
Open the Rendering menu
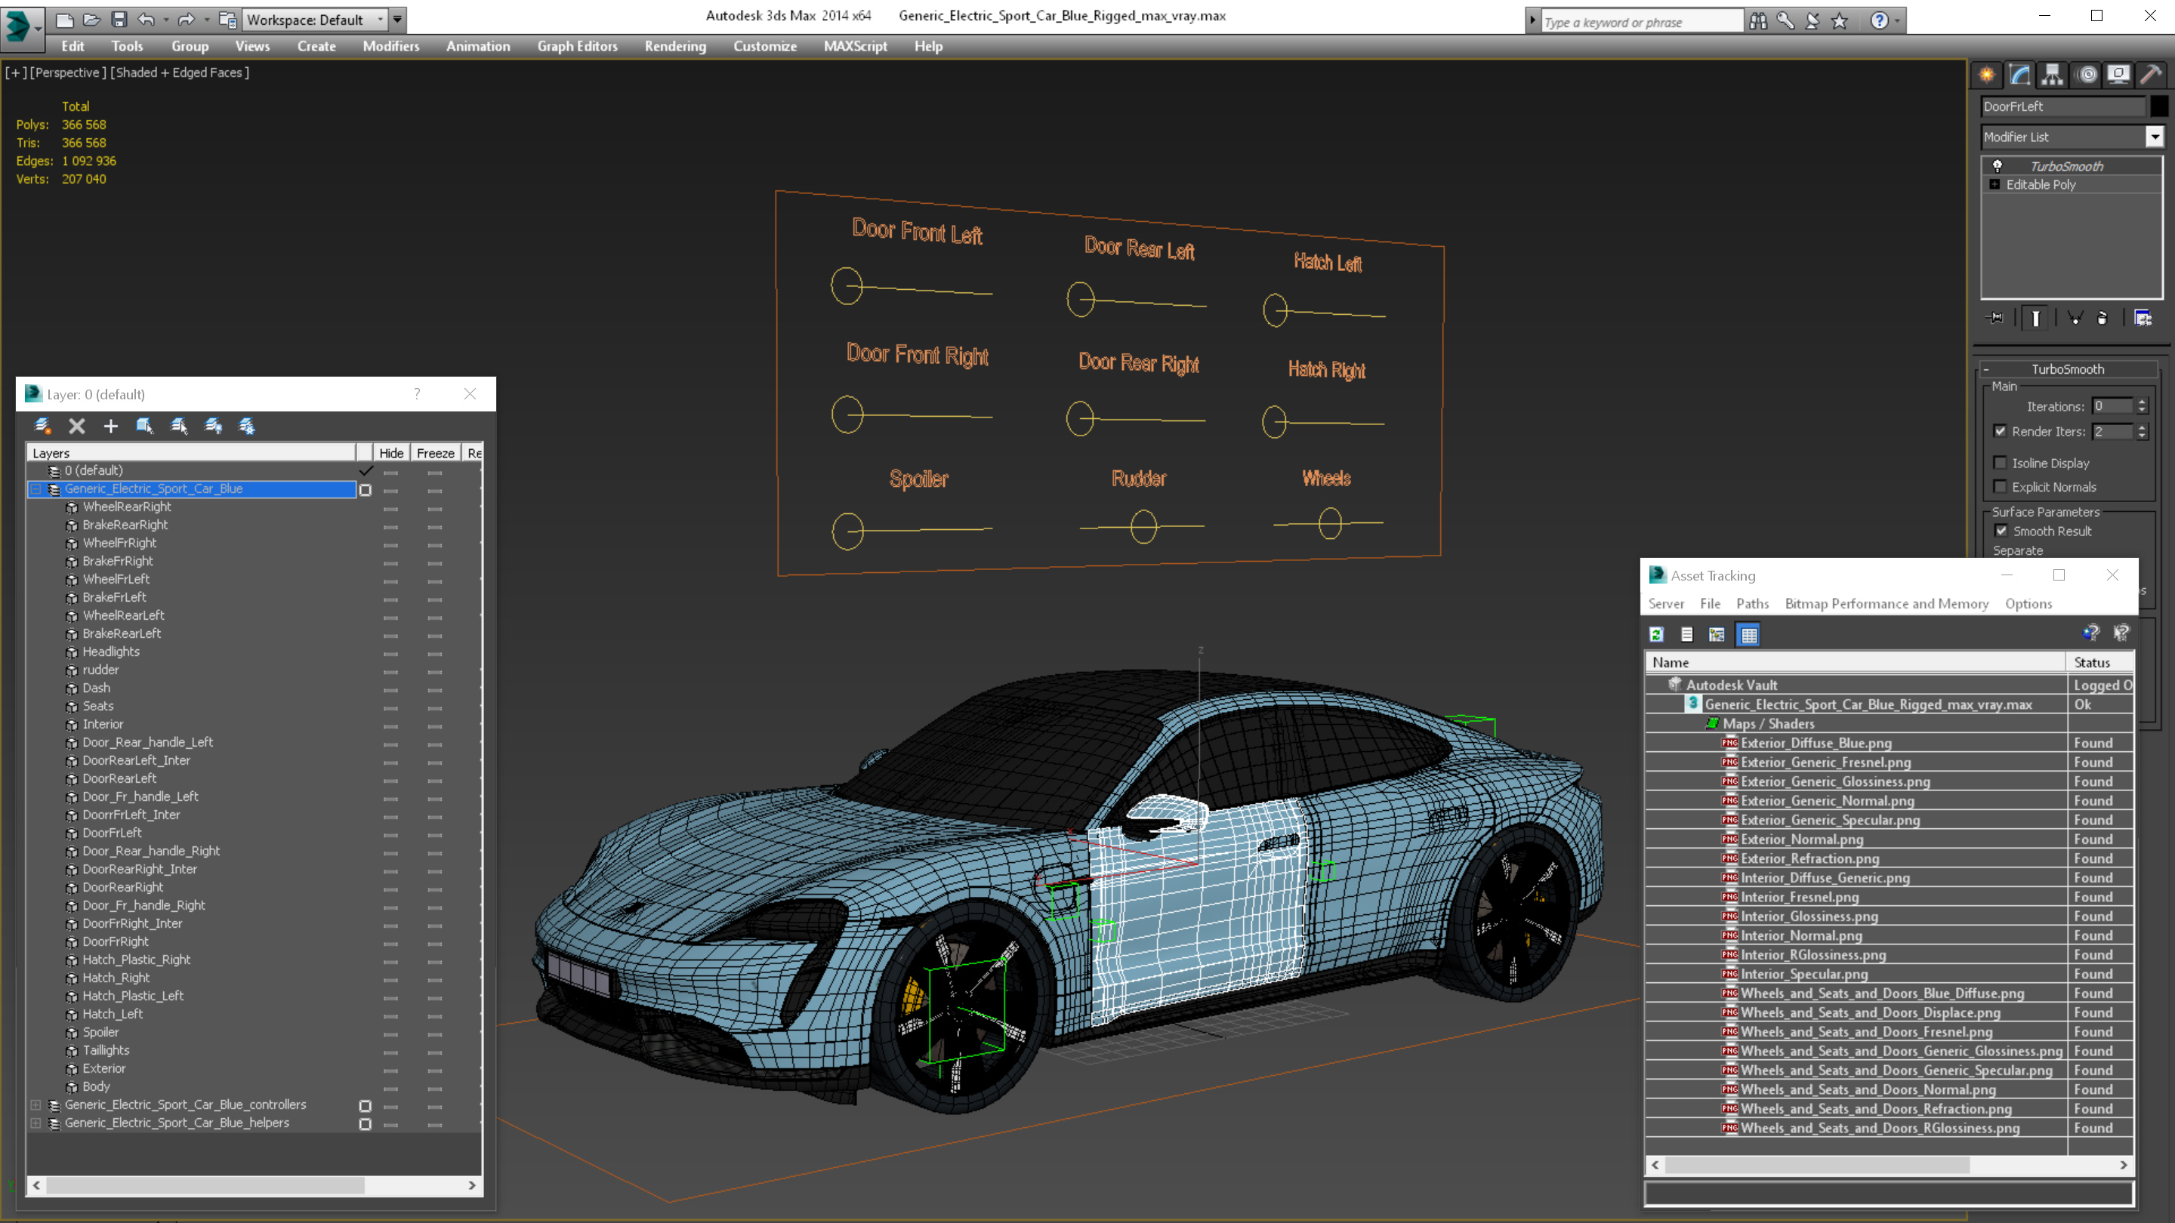tap(674, 46)
